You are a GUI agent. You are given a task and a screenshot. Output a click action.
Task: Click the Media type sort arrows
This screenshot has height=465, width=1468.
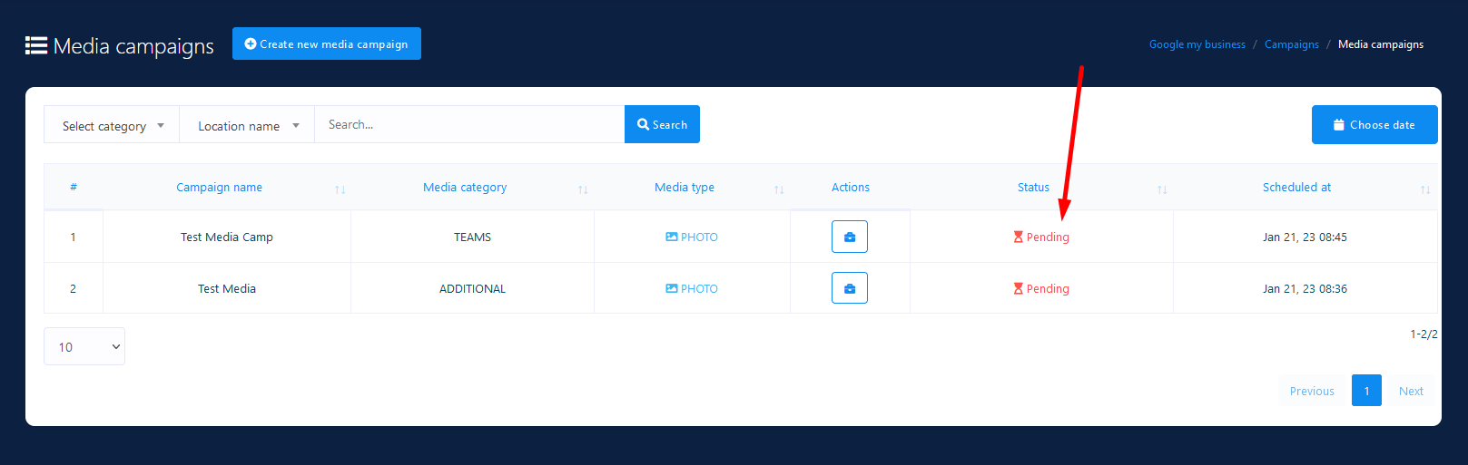pyautogui.click(x=779, y=189)
